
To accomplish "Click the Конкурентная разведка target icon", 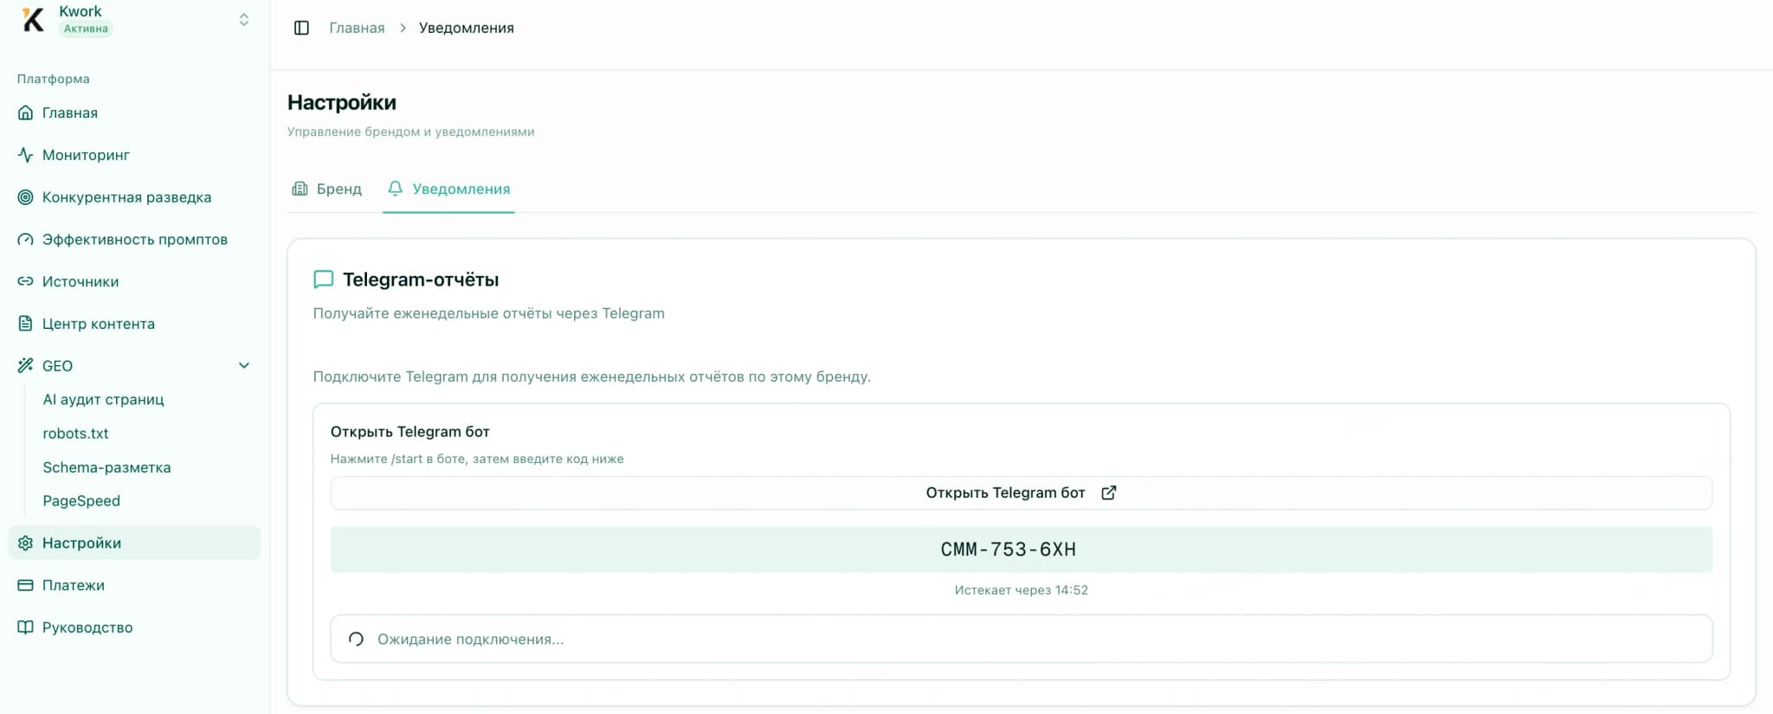I will click(x=26, y=197).
